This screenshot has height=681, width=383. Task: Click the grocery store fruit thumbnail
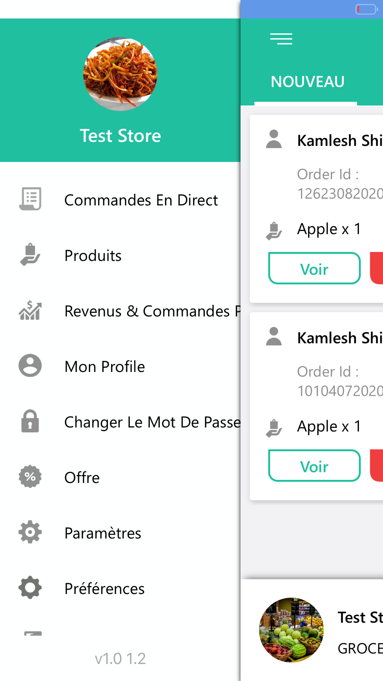click(291, 630)
